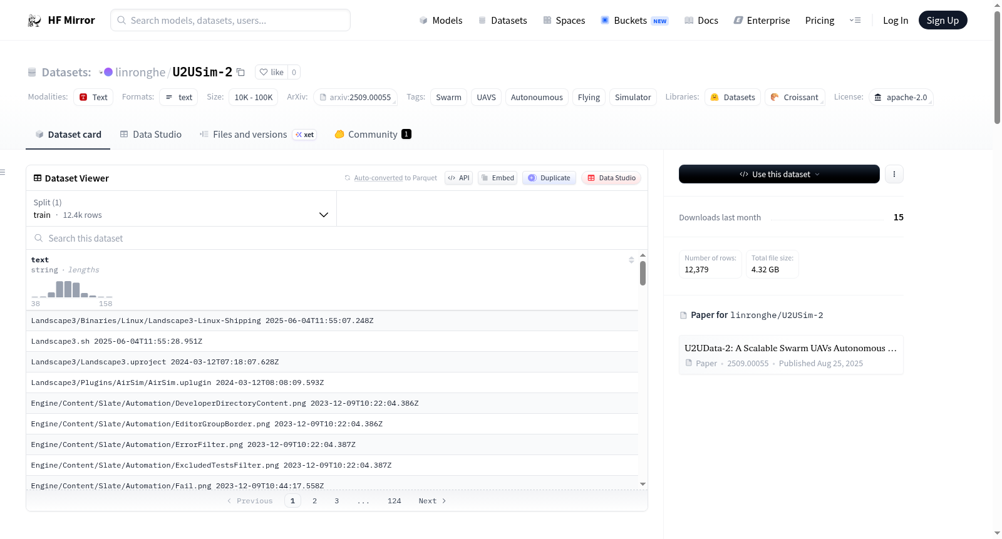Open Enterprise in the top navigation

(762, 21)
